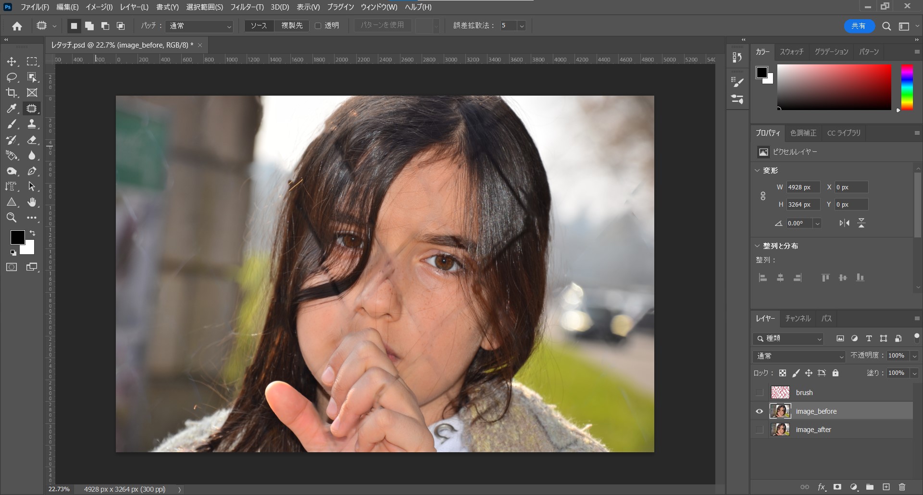Switch to the 色調補正 tab
This screenshot has width=923, height=495.
point(803,133)
